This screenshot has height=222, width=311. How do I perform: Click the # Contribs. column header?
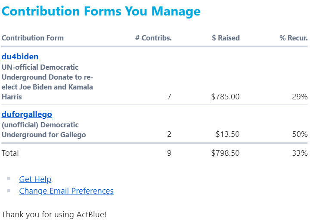click(x=153, y=38)
